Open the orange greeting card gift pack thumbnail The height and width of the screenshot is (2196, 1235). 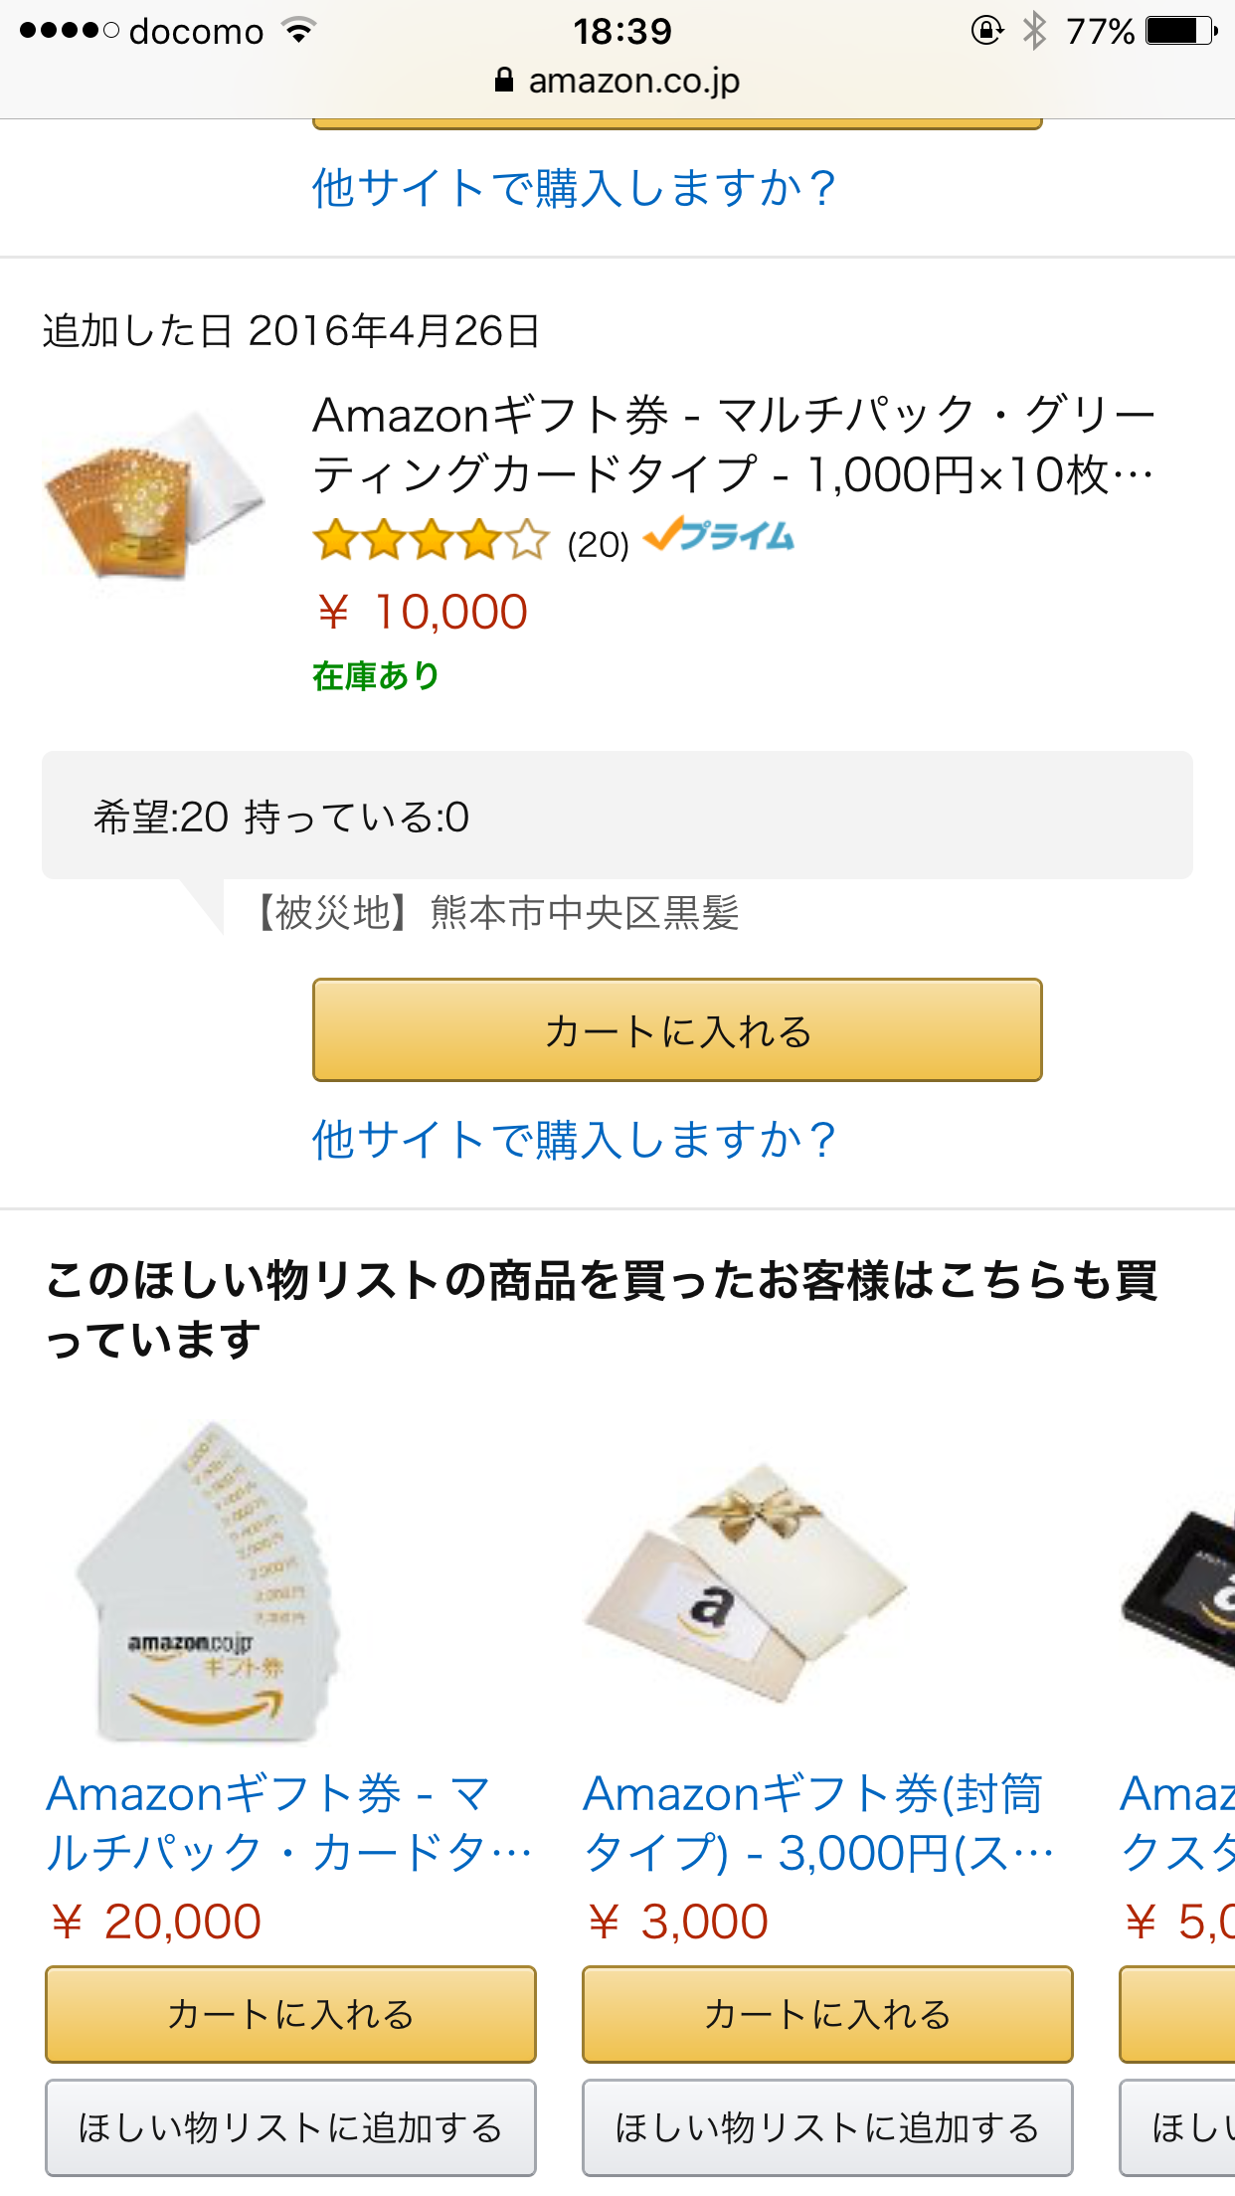(x=154, y=496)
